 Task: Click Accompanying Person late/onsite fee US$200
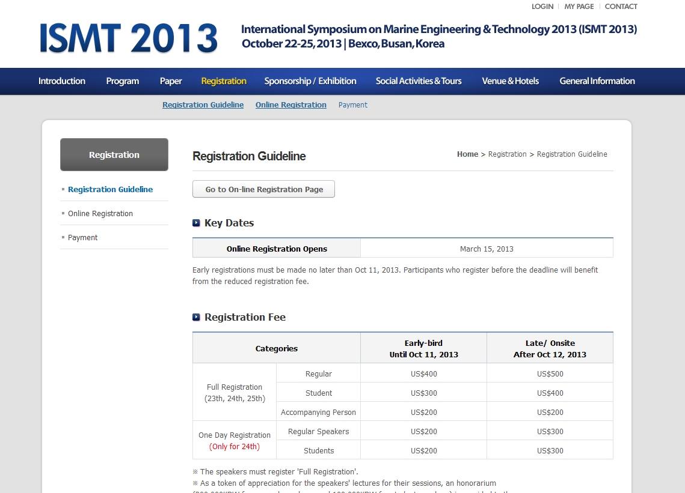pos(550,413)
